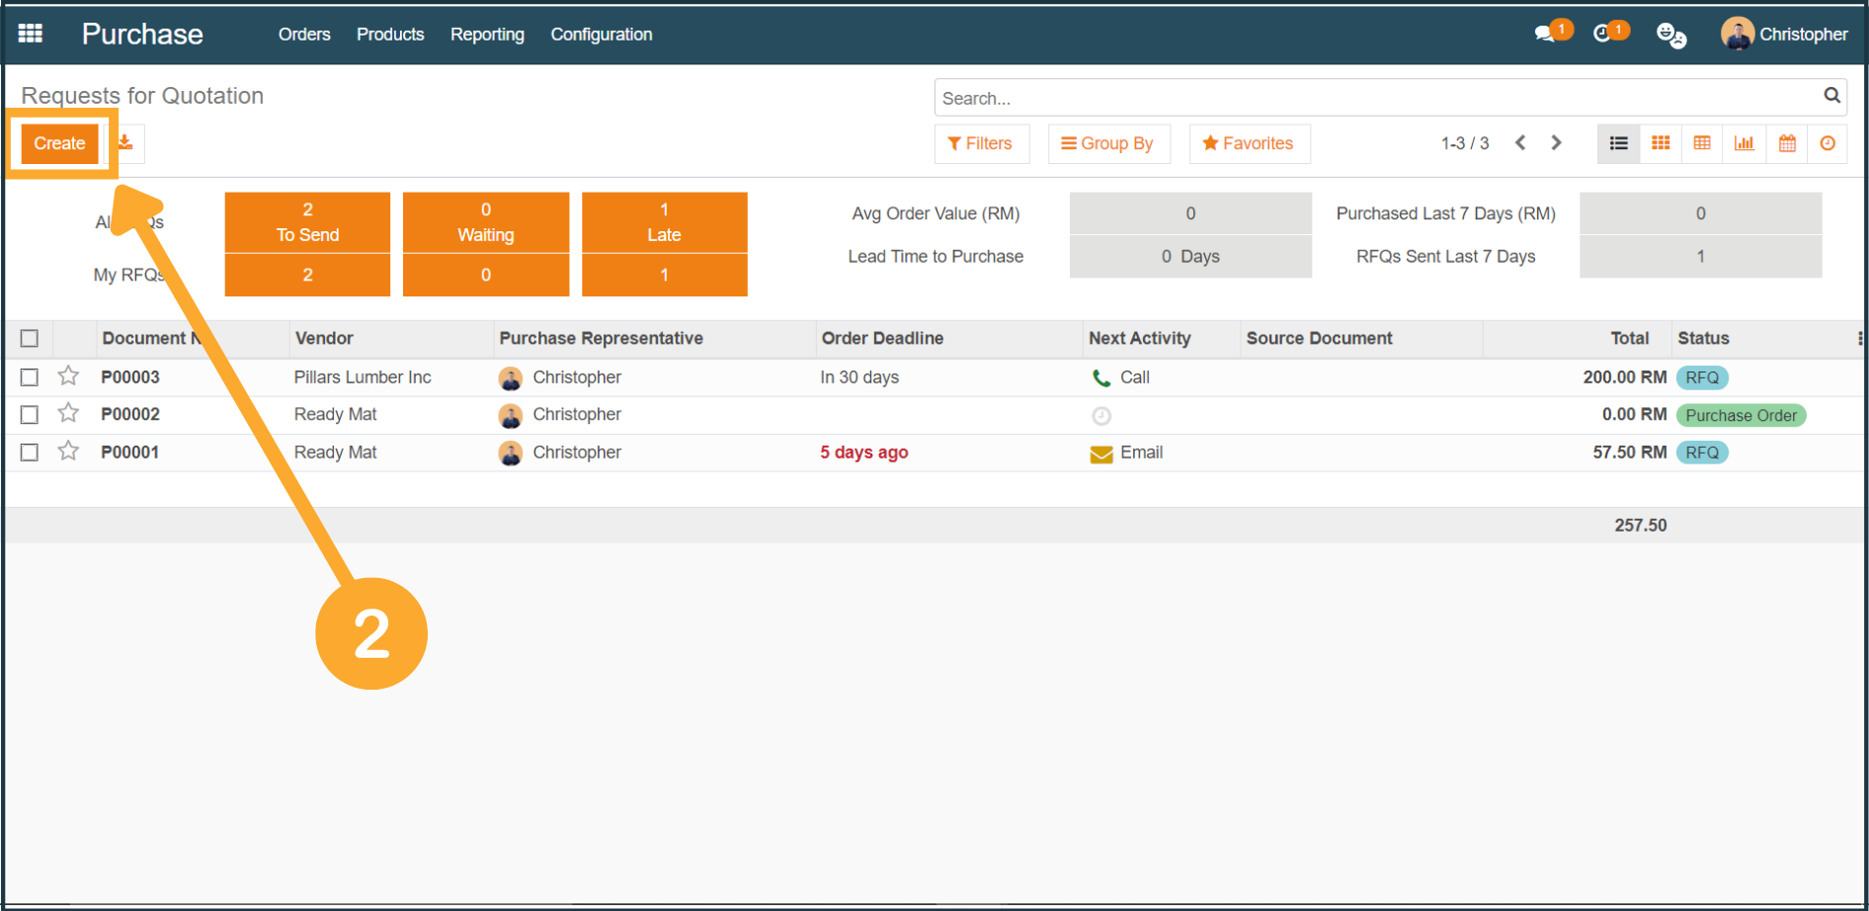The height and width of the screenshot is (911, 1869).
Task: Open the apps grid menu icon
Action: click(31, 34)
